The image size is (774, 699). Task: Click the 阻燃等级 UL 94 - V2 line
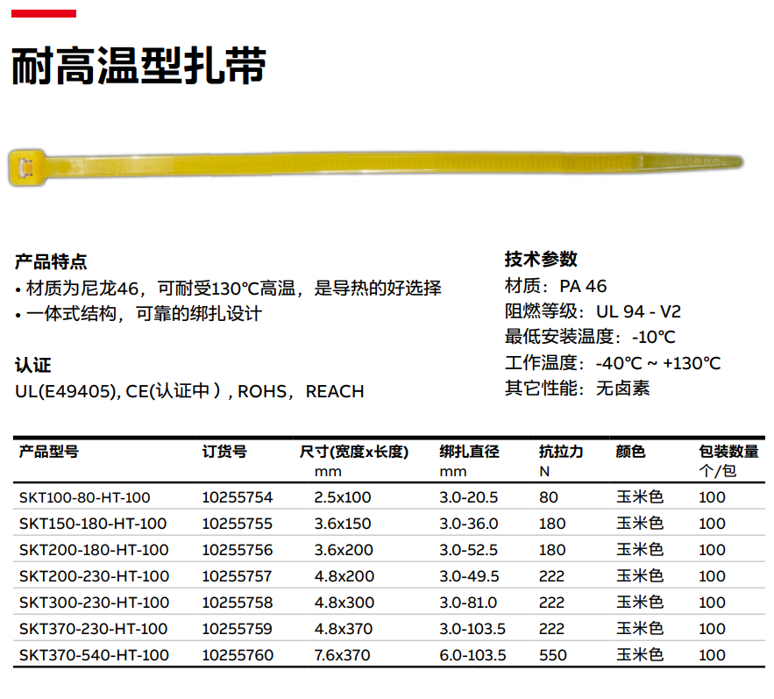(593, 311)
